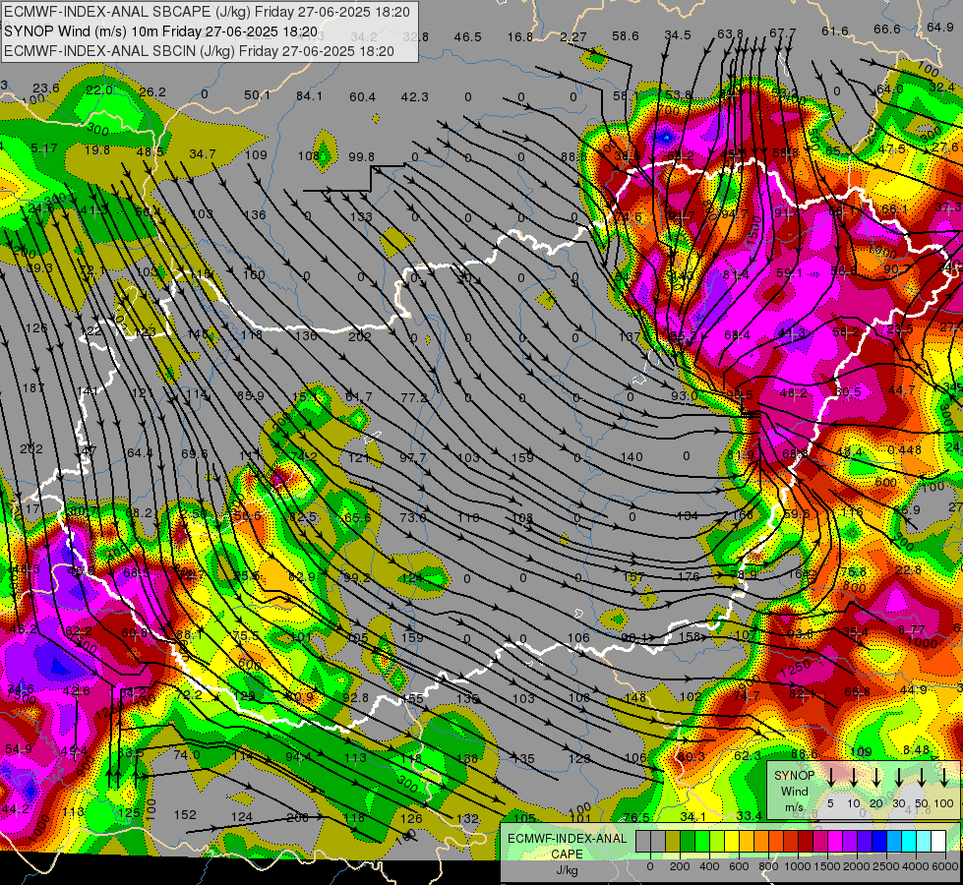Viewport: 963px width, 885px height.
Task: Select the SBCIN header line in title box
Action: [x=199, y=51]
